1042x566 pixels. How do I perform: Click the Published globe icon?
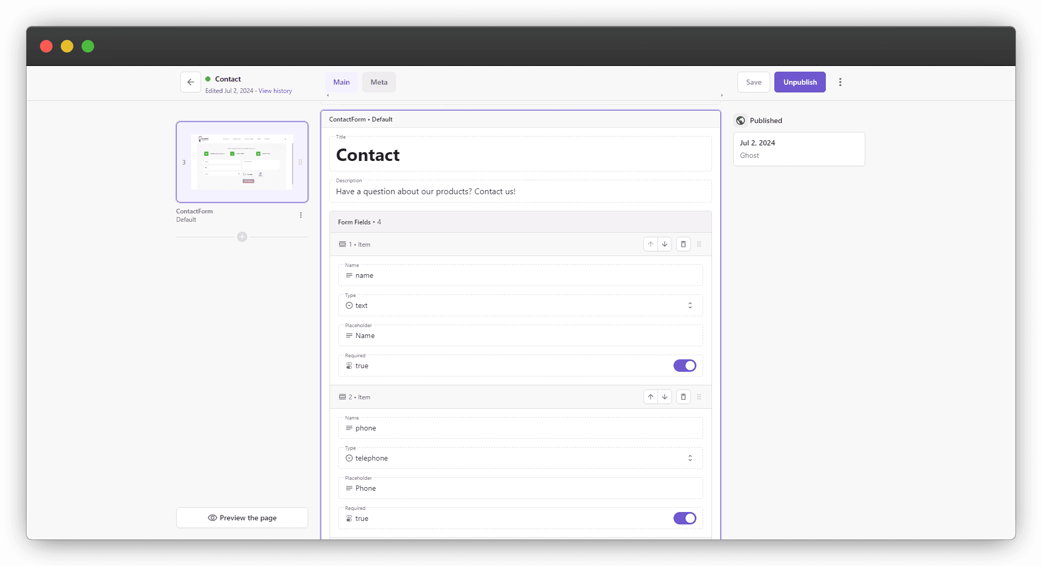(x=741, y=120)
